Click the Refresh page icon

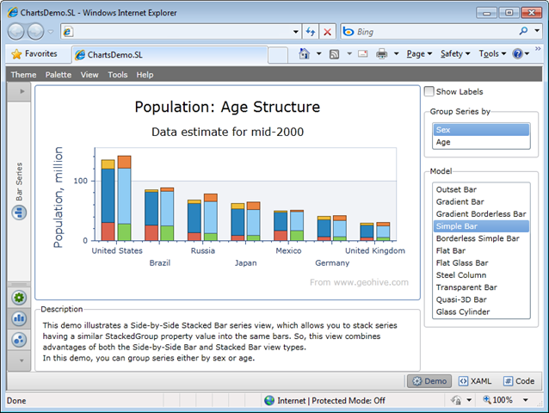pos(311,32)
